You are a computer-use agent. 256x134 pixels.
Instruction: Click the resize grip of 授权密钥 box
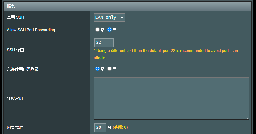[x=247, y=117]
